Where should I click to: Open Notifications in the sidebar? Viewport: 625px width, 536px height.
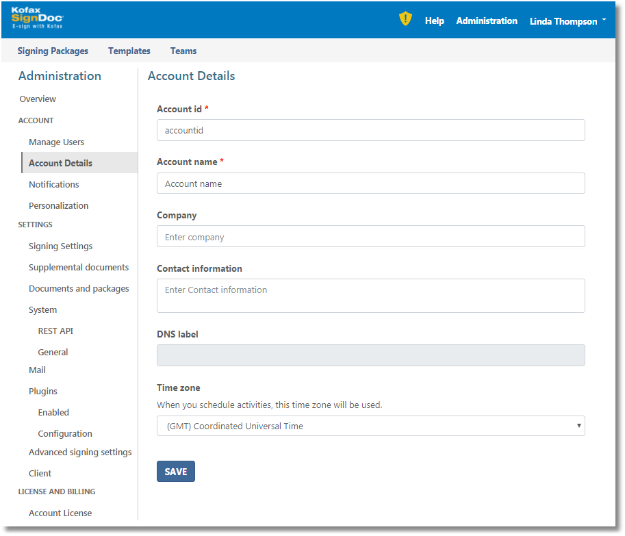click(x=53, y=185)
